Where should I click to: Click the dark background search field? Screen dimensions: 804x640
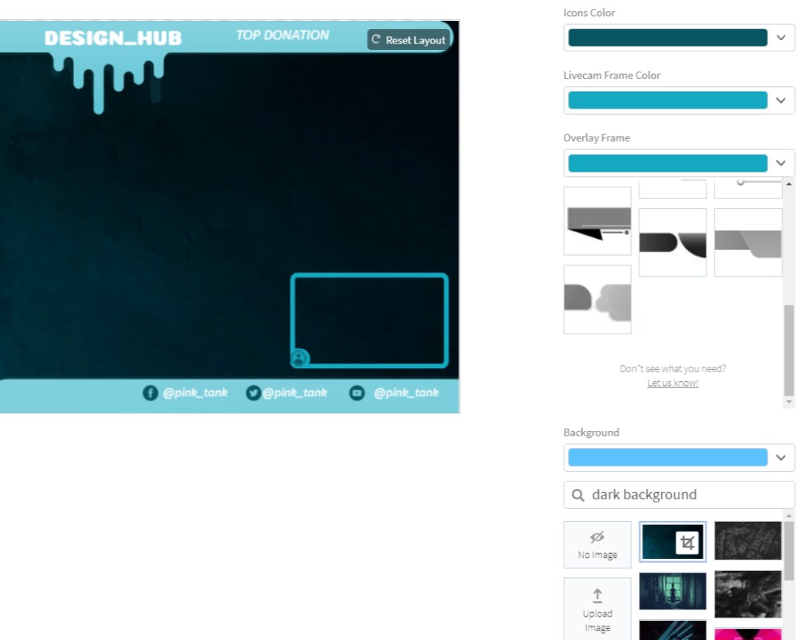[683, 495]
